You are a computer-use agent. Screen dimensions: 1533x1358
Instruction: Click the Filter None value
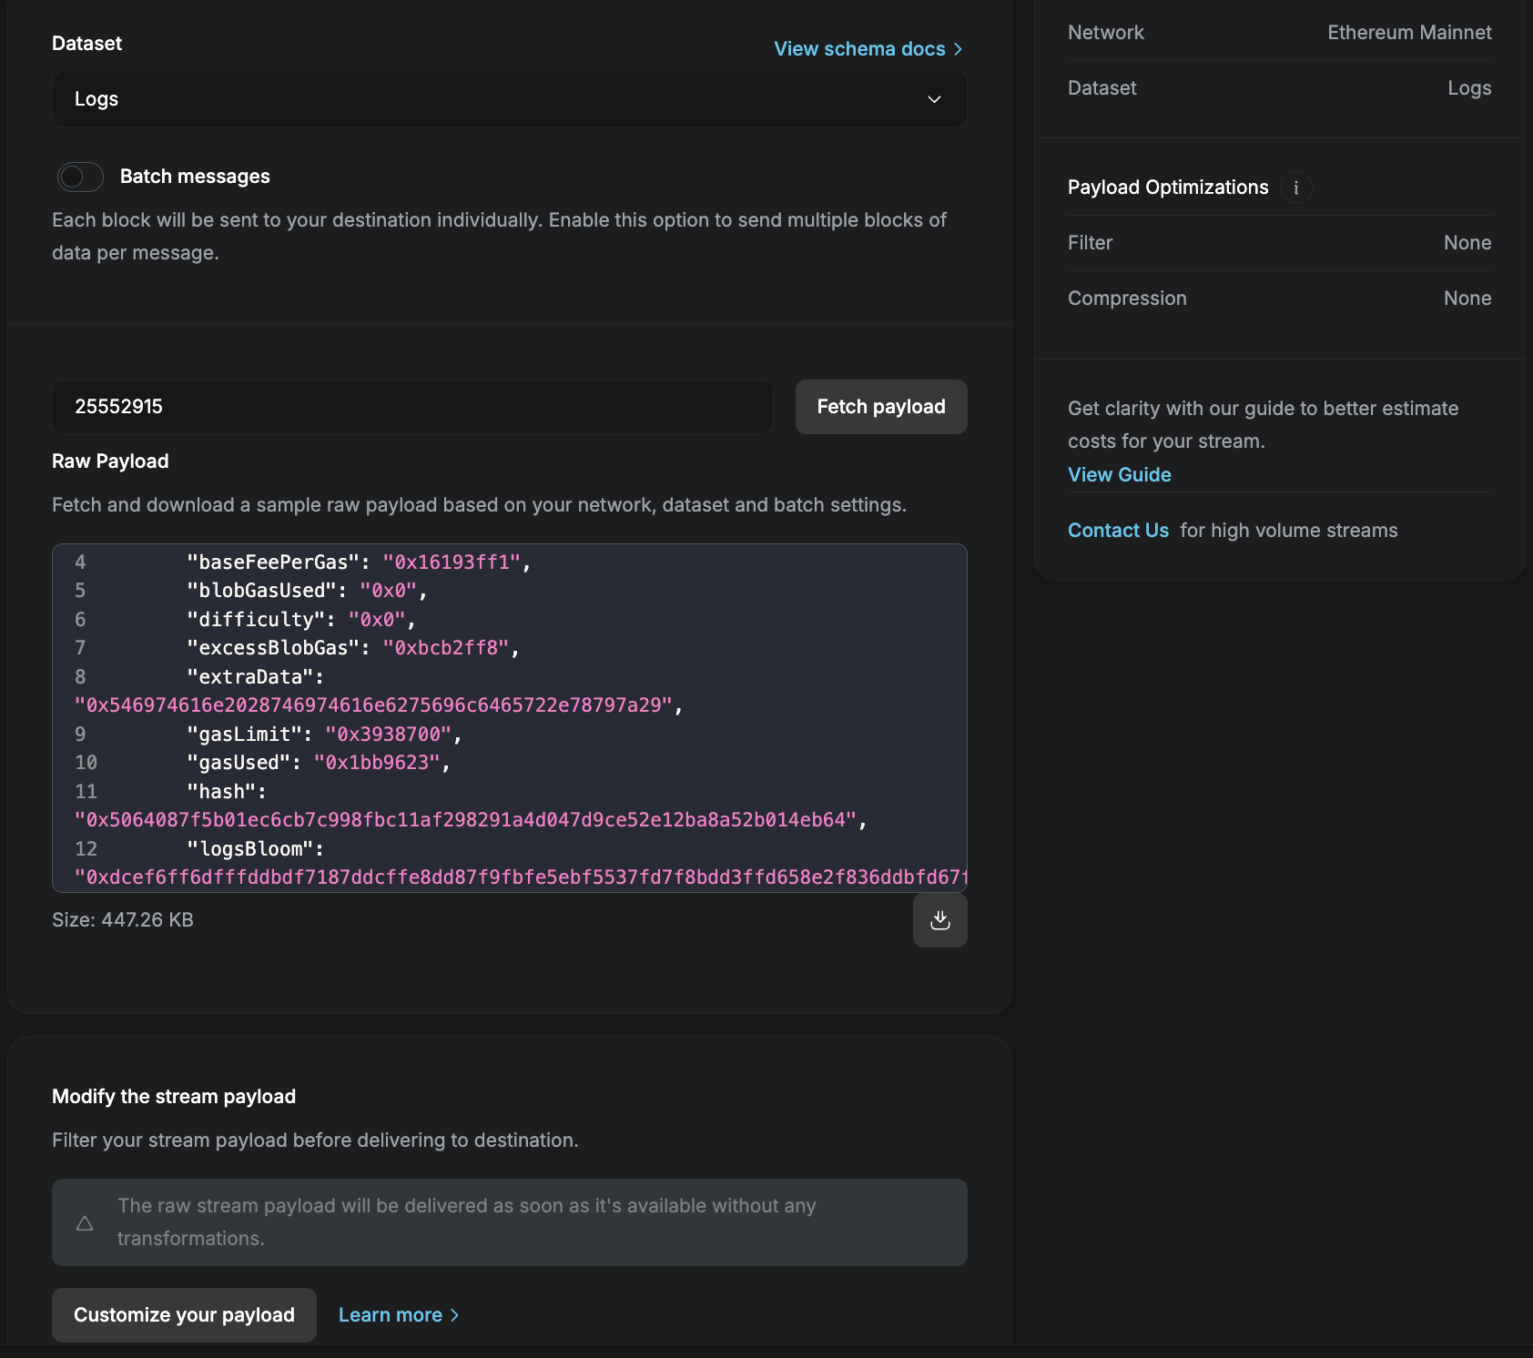[x=1467, y=243]
